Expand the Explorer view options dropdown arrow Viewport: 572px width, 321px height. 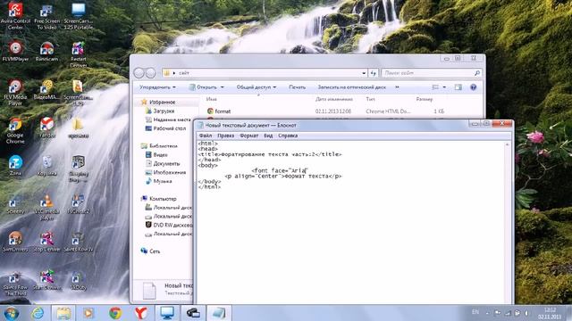coord(444,87)
